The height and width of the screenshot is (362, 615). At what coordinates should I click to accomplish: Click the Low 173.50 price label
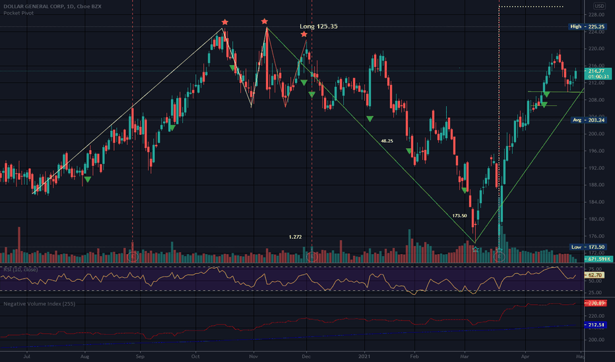pos(587,247)
